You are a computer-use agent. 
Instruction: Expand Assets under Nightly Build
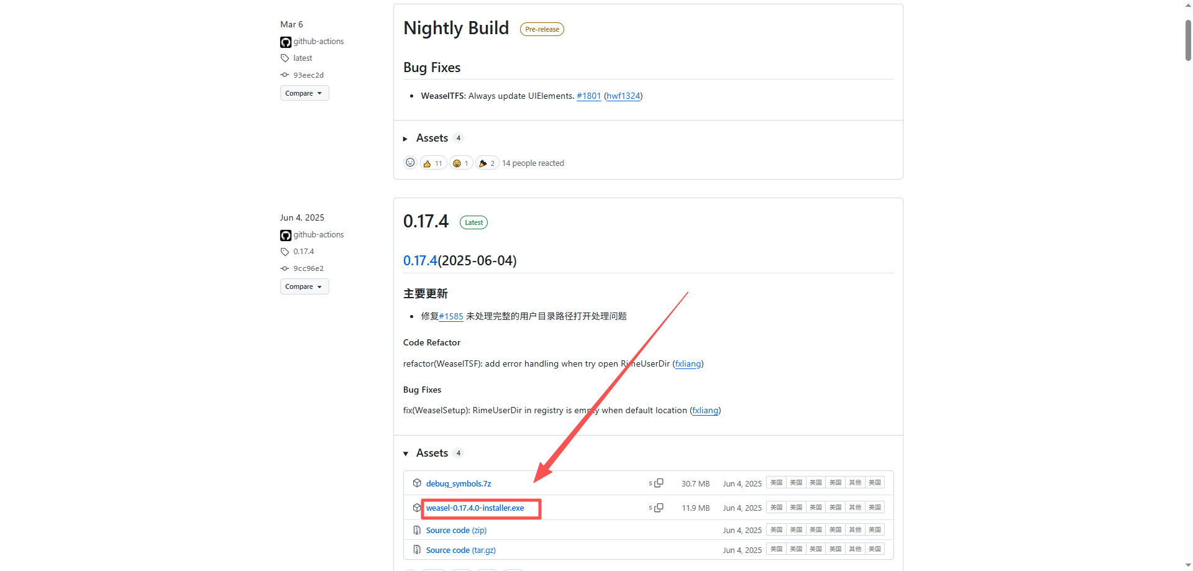point(432,138)
